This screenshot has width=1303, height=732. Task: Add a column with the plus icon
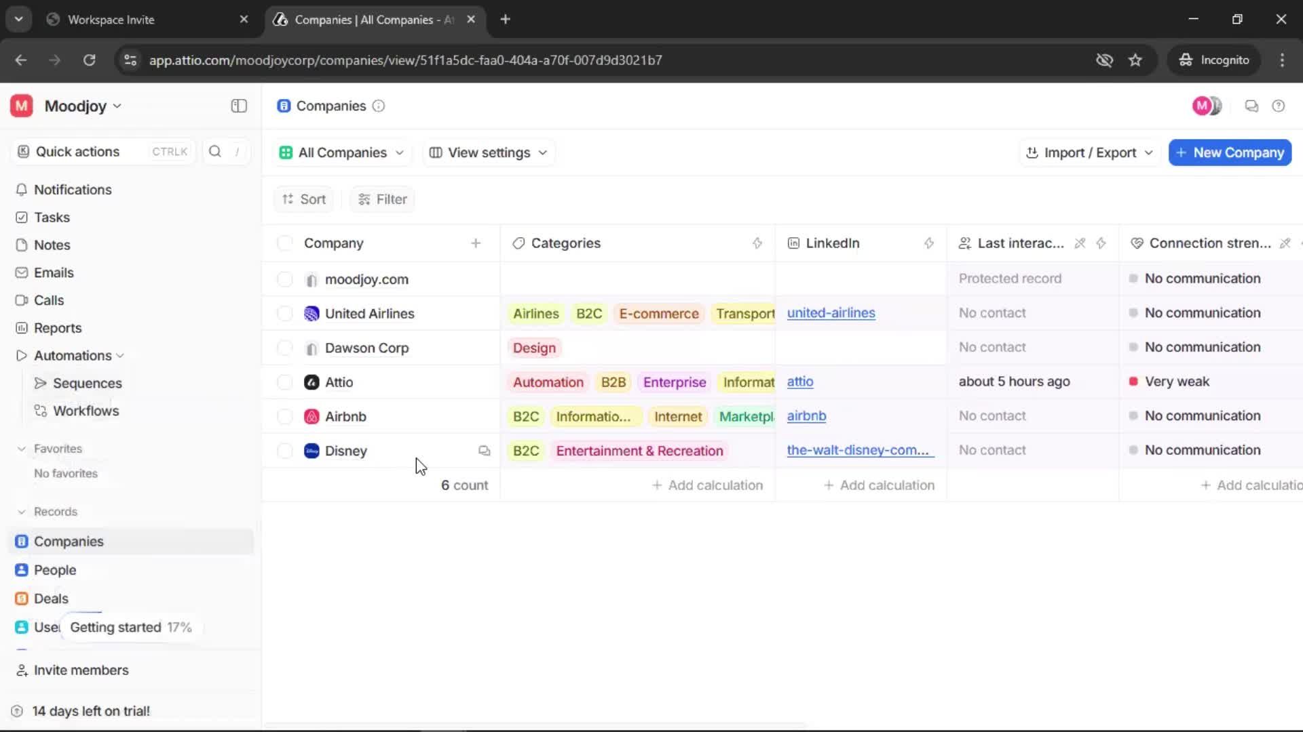(476, 243)
